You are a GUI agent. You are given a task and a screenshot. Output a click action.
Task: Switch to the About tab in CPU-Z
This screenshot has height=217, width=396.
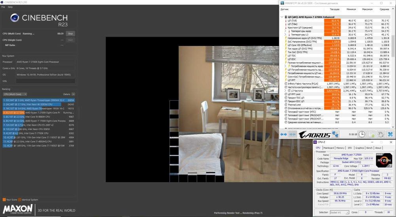pyautogui.click(x=378, y=148)
